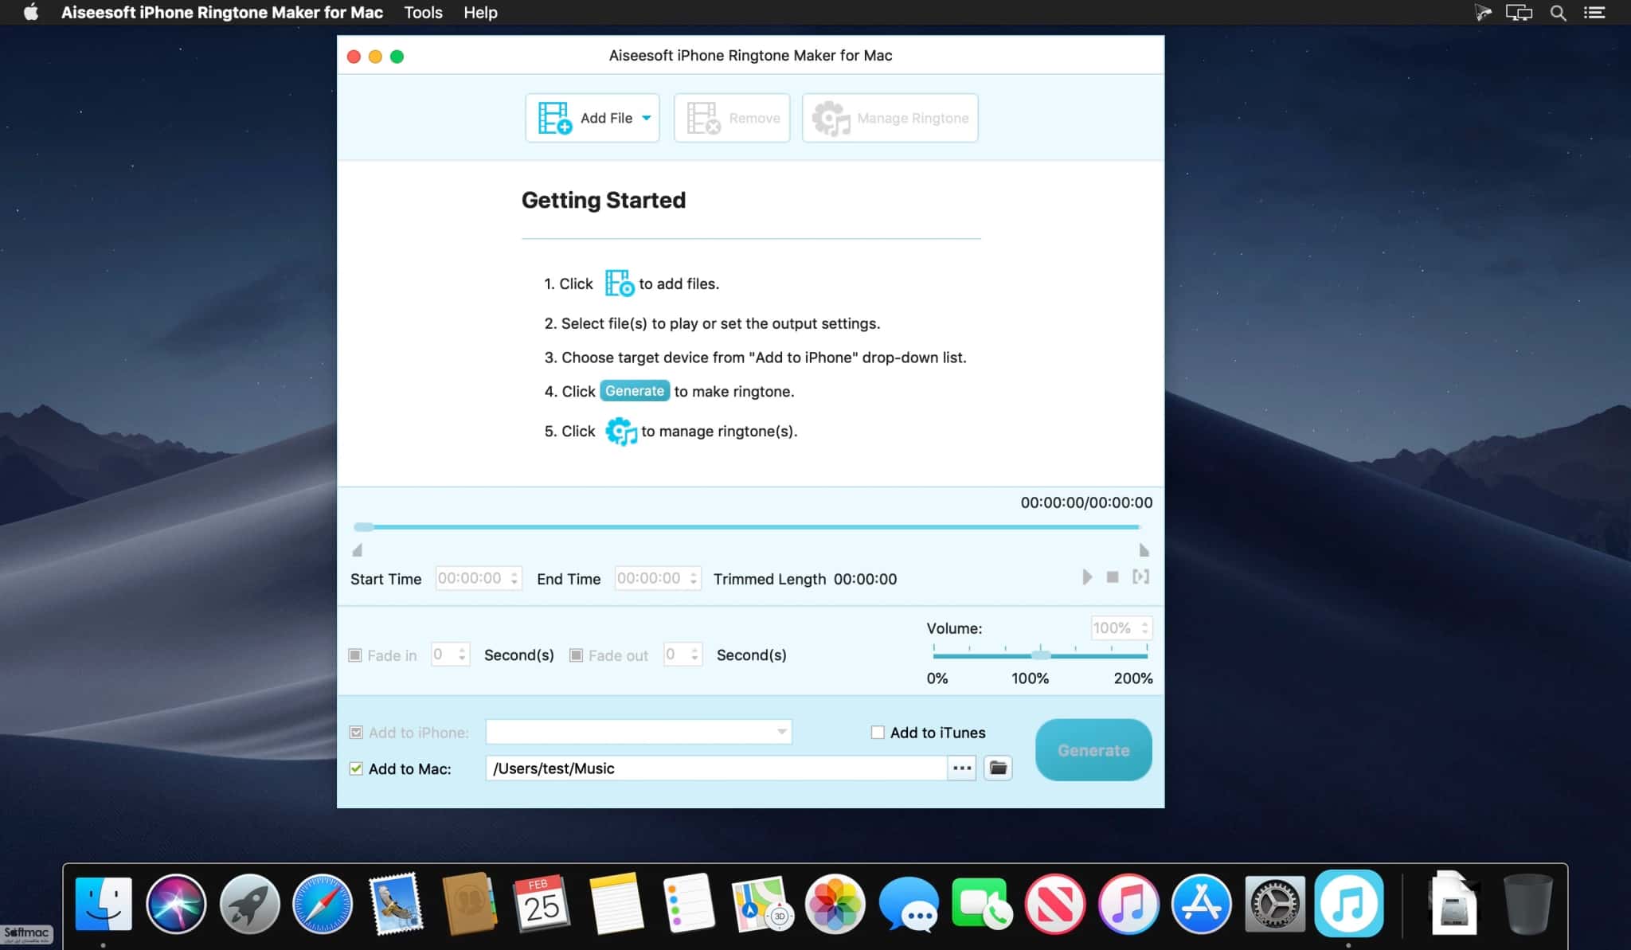Click the play trimmed segment bracket icon
The height and width of the screenshot is (950, 1631).
(x=1140, y=577)
